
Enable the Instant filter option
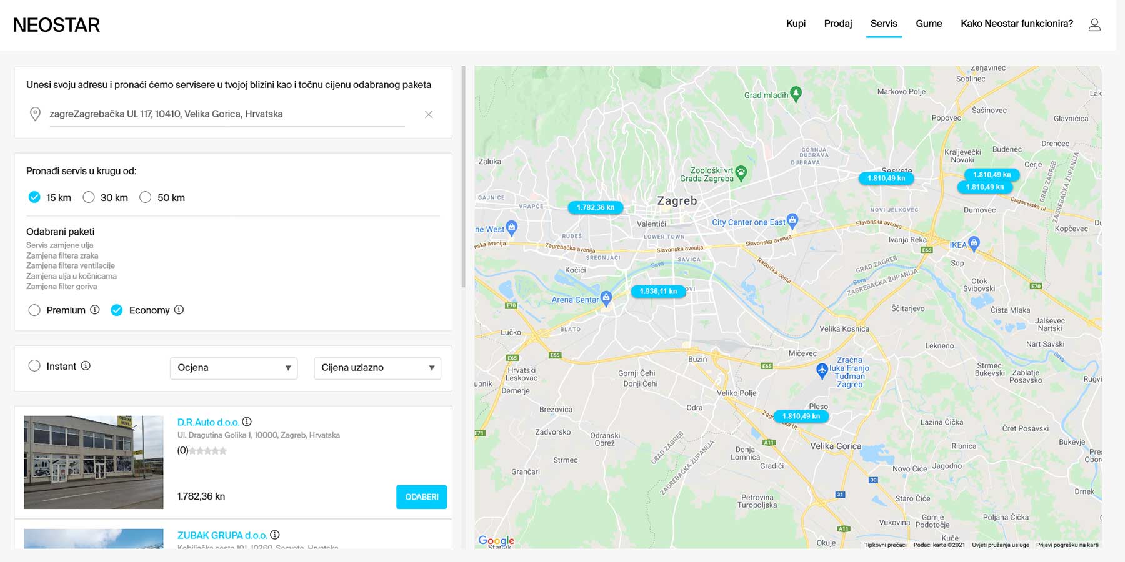[x=34, y=366]
